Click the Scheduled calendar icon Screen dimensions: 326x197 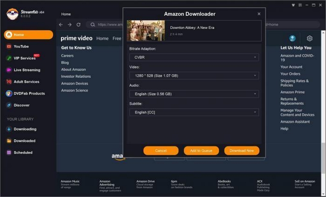pyautogui.click(x=9, y=152)
